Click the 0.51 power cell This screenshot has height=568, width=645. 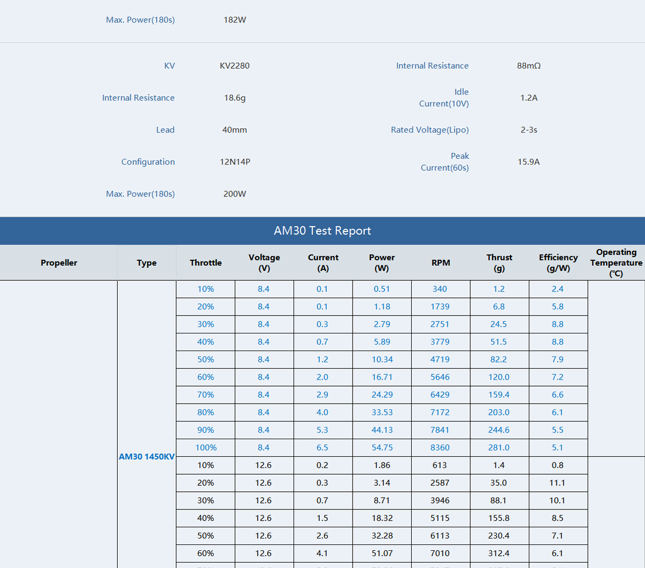coord(382,289)
